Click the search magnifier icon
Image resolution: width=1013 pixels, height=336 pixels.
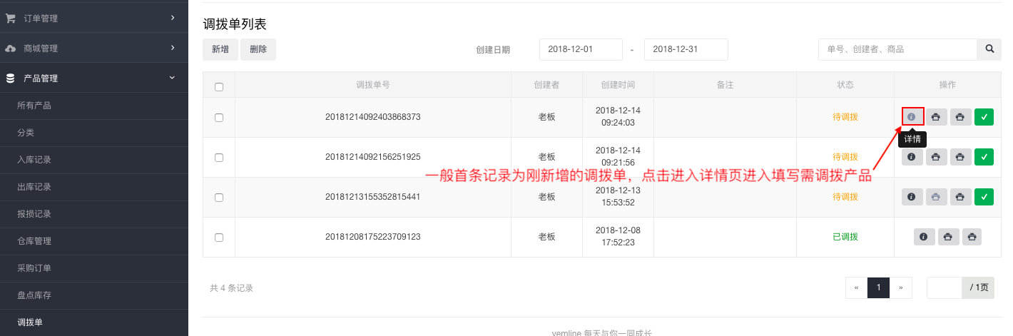point(989,49)
